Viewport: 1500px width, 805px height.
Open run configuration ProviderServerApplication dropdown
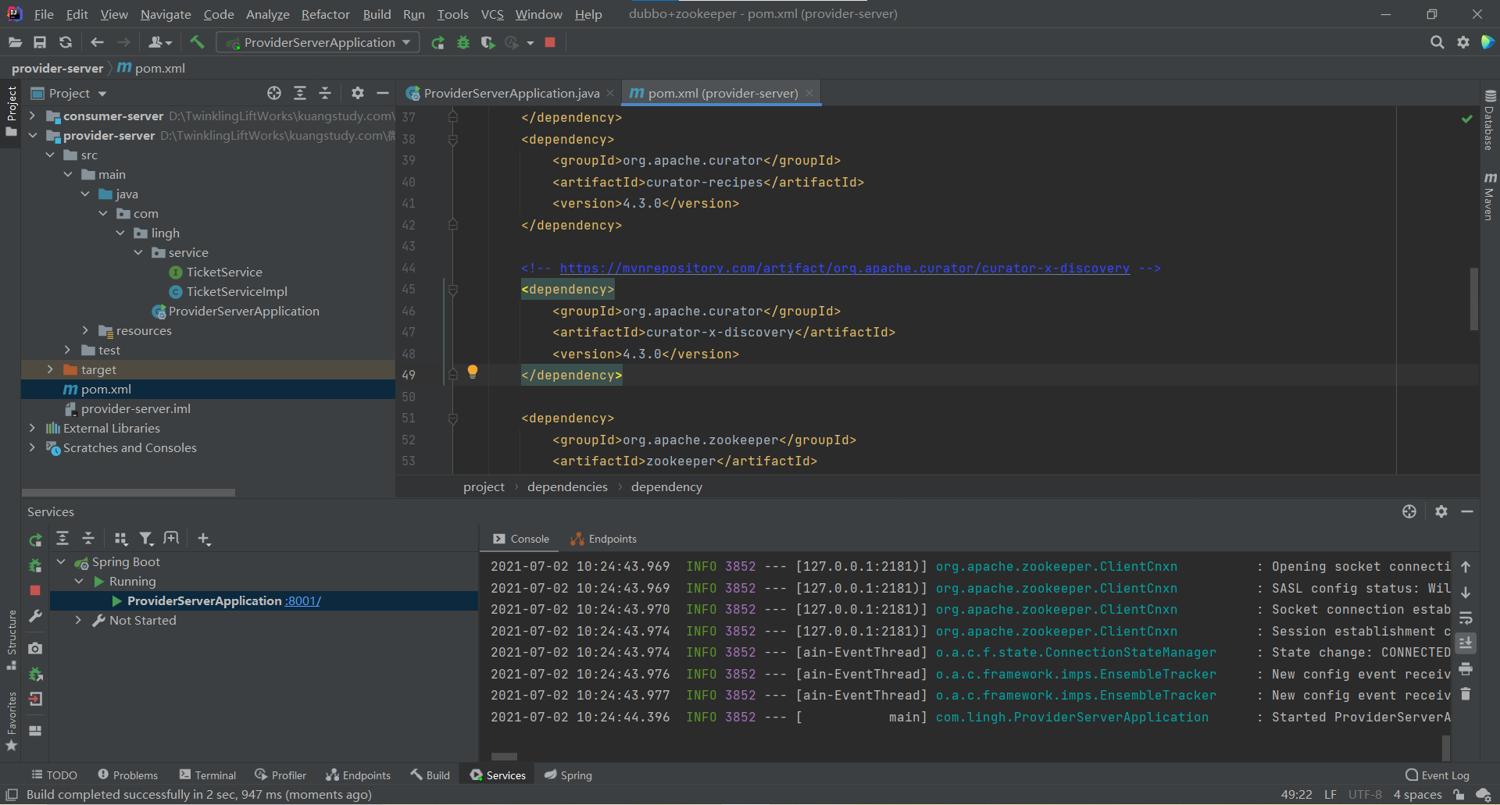[x=318, y=42]
